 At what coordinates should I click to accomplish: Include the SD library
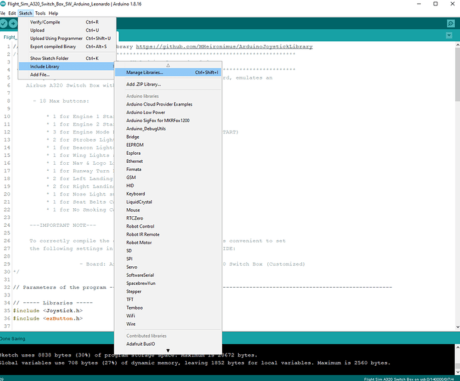(168, 251)
